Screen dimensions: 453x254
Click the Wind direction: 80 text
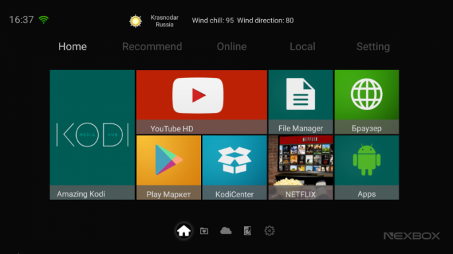pos(265,20)
